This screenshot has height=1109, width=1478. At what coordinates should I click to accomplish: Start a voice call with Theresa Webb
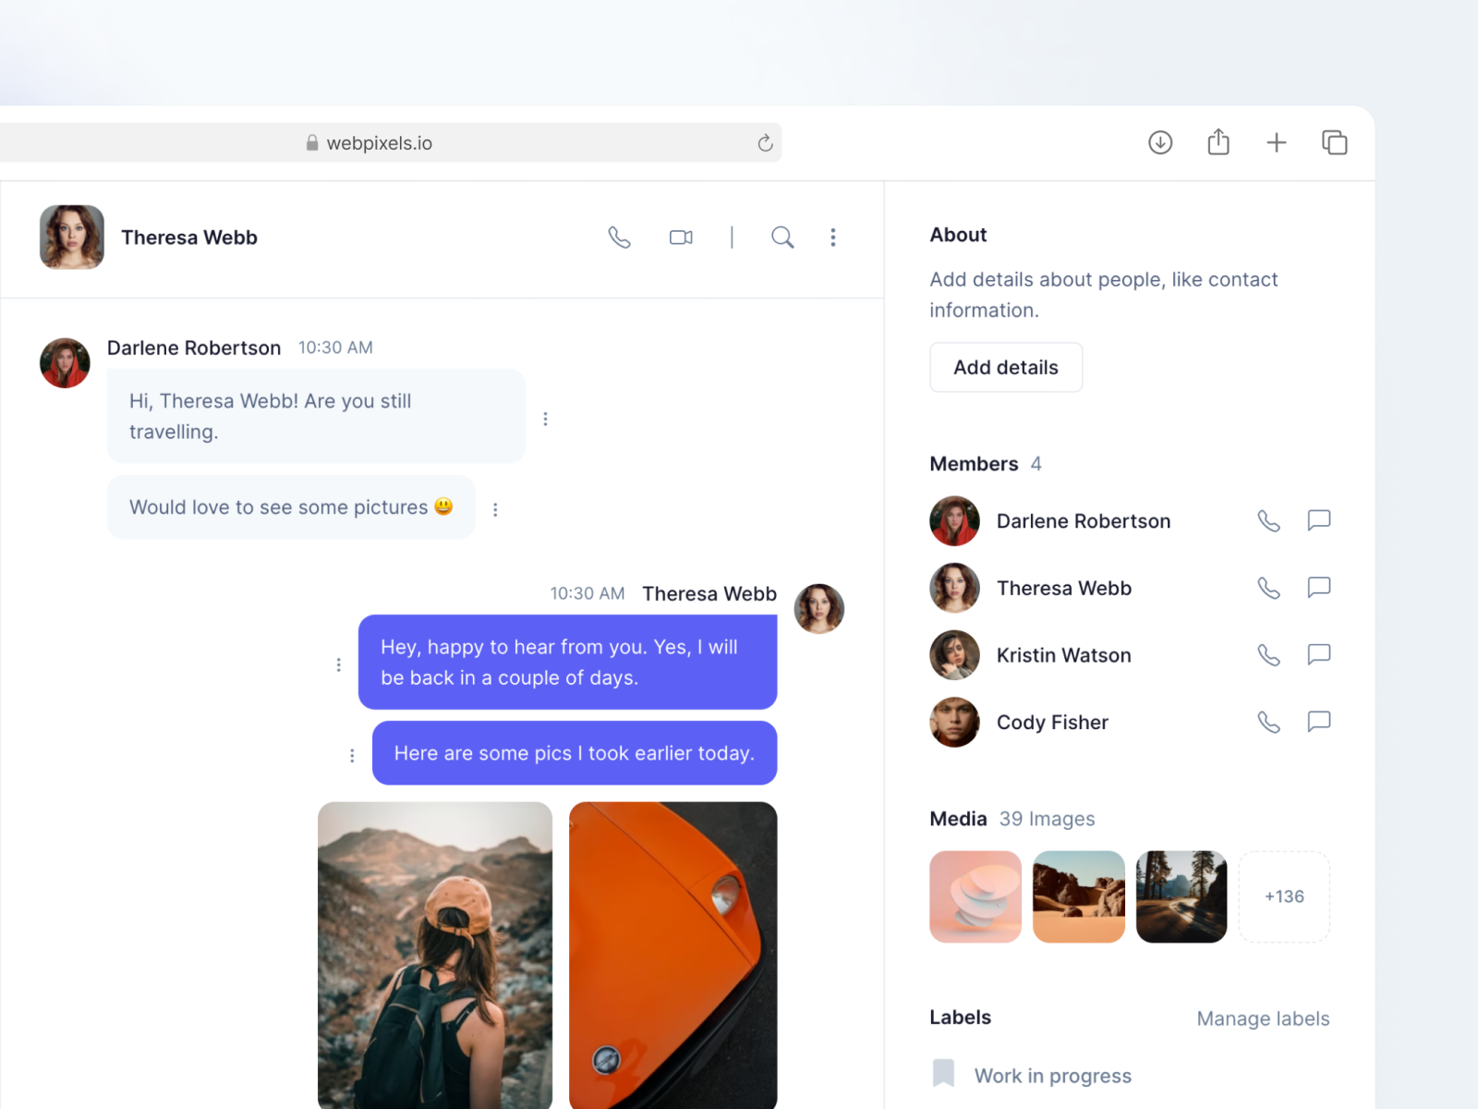coord(619,238)
